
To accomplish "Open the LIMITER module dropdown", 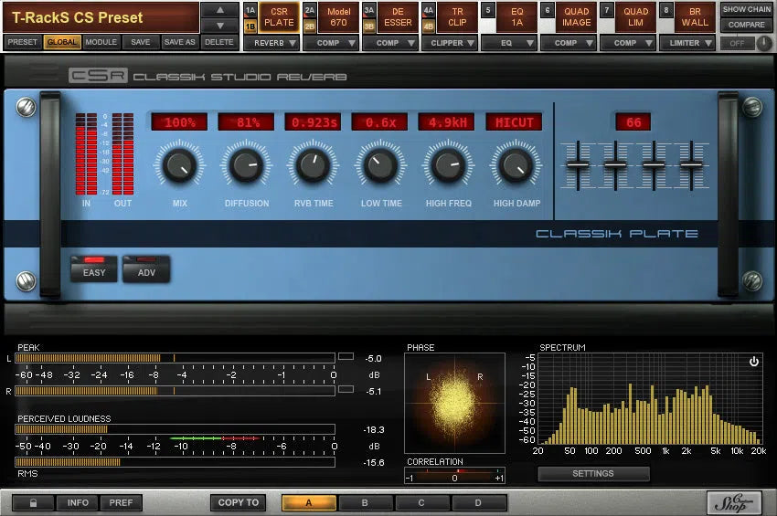I will coord(689,43).
